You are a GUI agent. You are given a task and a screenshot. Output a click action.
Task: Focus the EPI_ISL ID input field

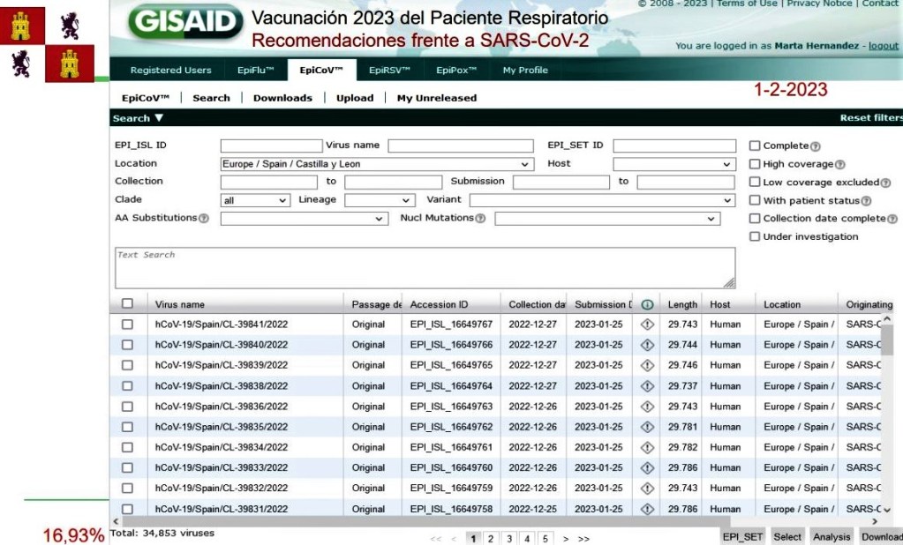[x=271, y=146]
